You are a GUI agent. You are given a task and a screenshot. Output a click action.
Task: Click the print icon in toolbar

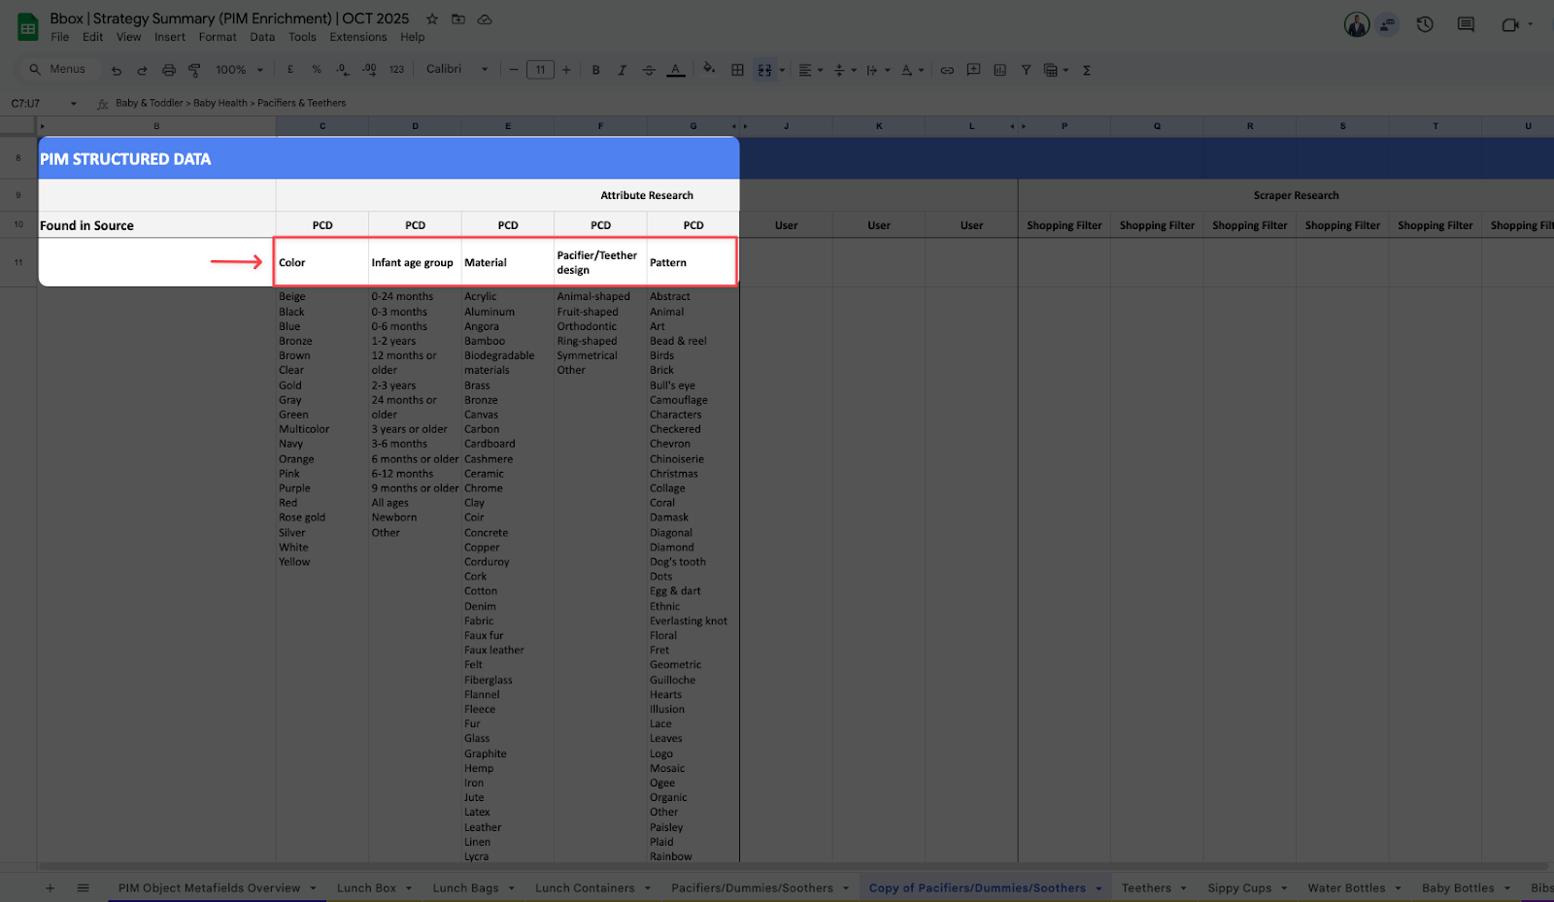pyautogui.click(x=169, y=70)
